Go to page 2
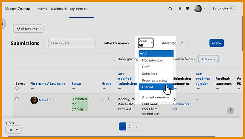Image resolution: width=245 pixels, height=139 pixels. (130, 127)
